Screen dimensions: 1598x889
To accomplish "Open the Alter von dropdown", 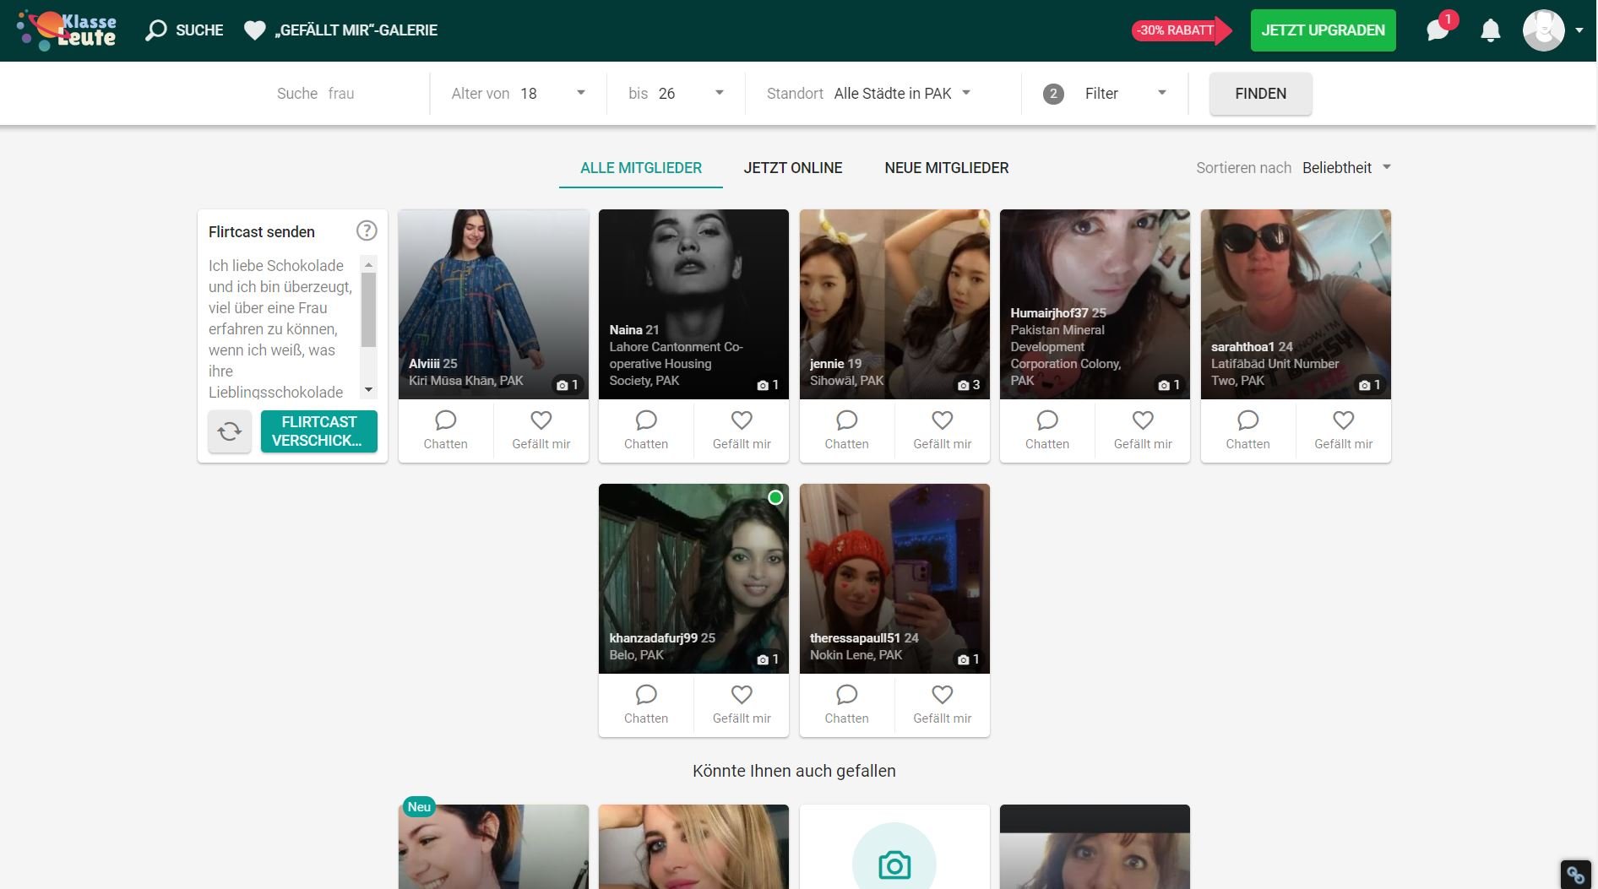I will coord(518,94).
